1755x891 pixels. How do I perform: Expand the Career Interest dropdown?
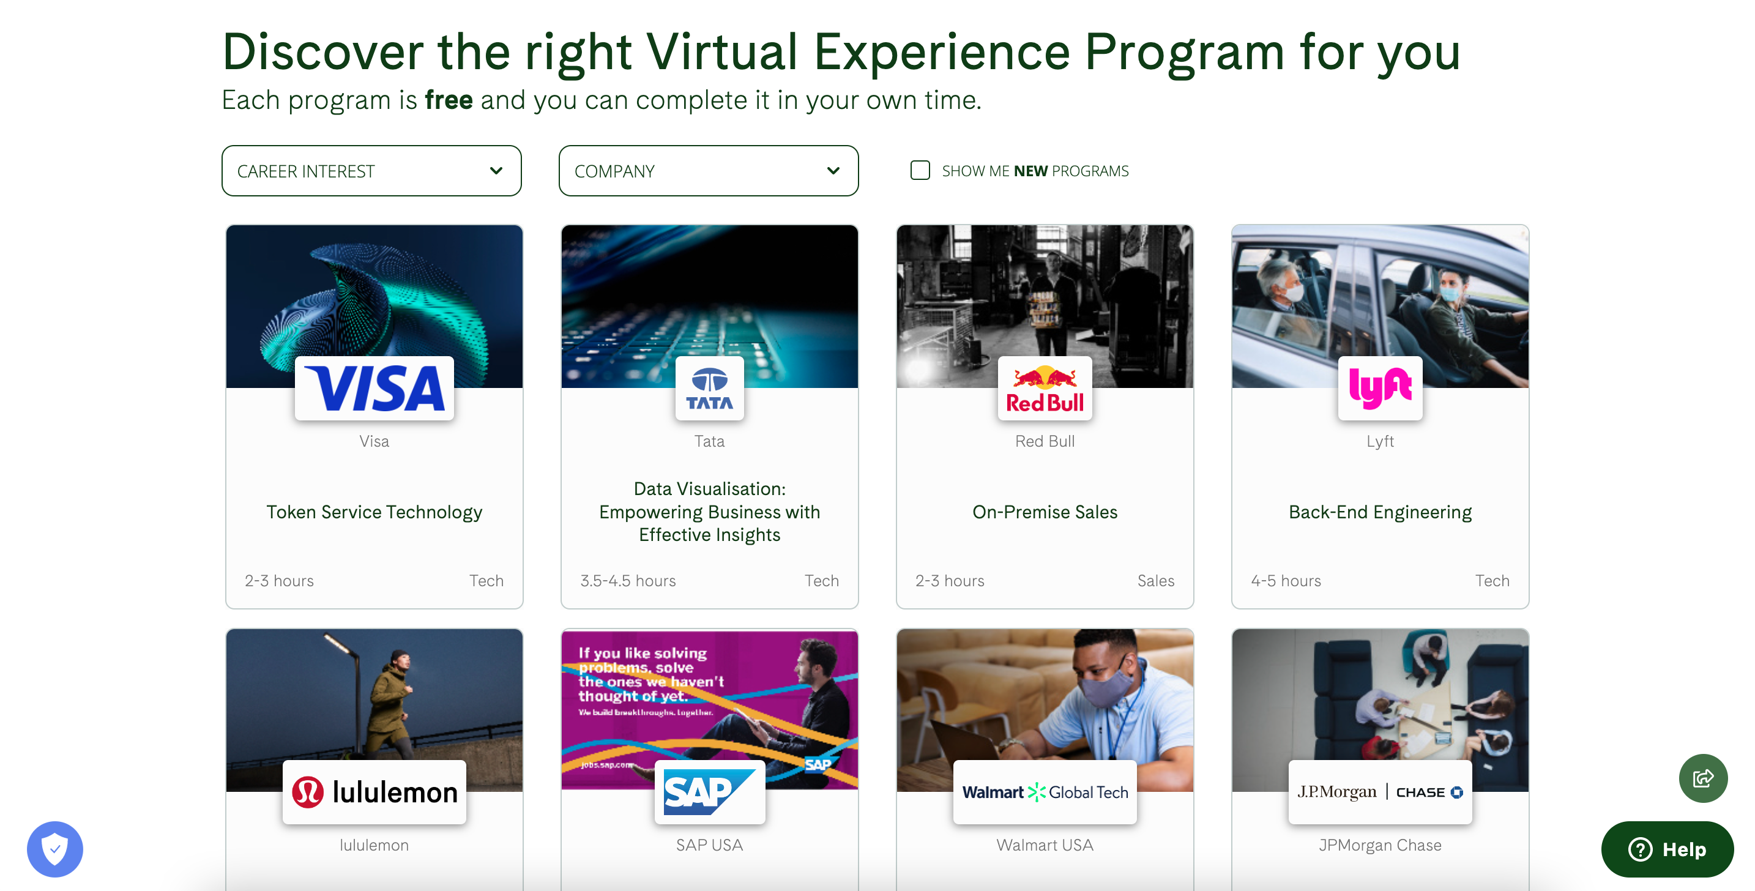point(371,170)
